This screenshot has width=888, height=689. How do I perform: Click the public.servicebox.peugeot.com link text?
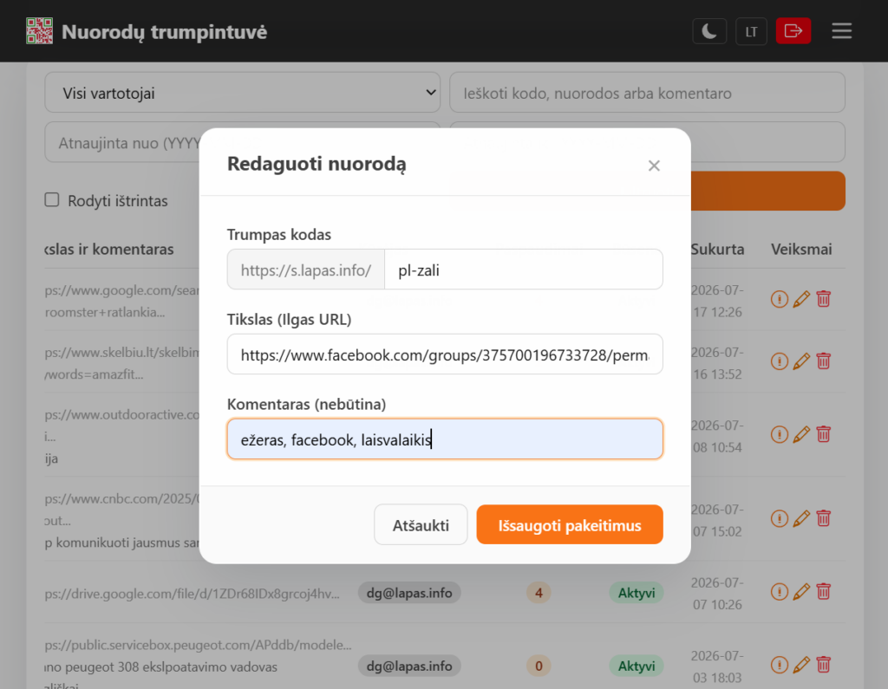tap(199, 645)
